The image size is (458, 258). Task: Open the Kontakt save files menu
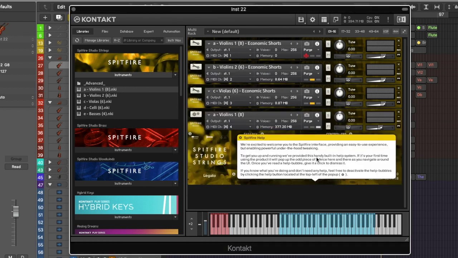click(301, 20)
